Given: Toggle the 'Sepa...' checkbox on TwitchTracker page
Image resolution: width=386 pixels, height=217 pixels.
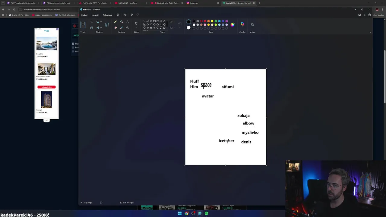Looking at the screenshot, I should [x=73, y=44].
